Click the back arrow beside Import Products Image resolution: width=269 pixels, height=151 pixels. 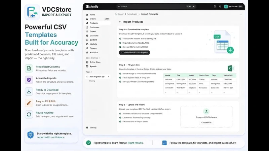[120, 22]
